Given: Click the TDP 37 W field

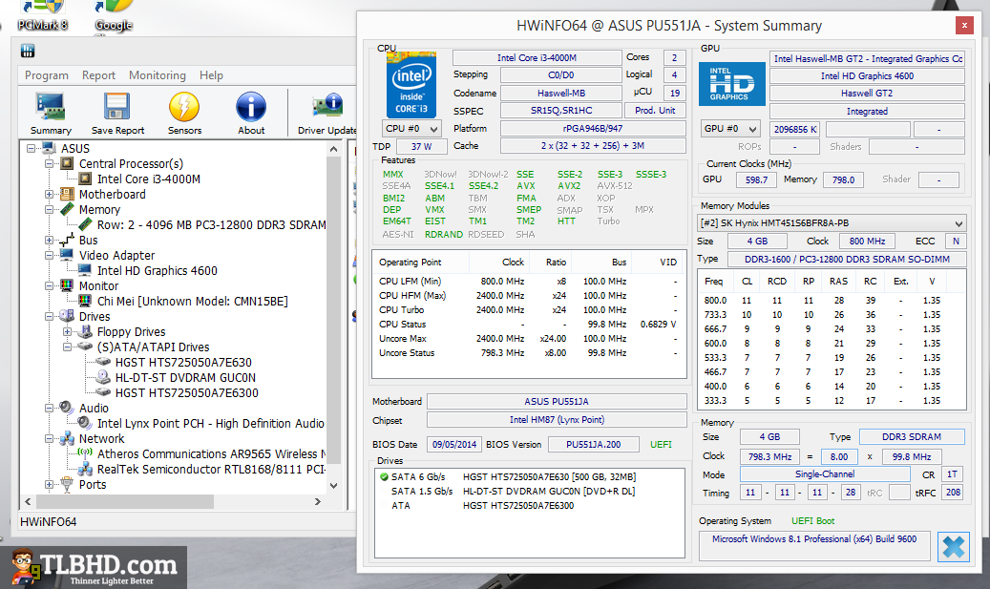Looking at the screenshot, I should click(421, 146).
